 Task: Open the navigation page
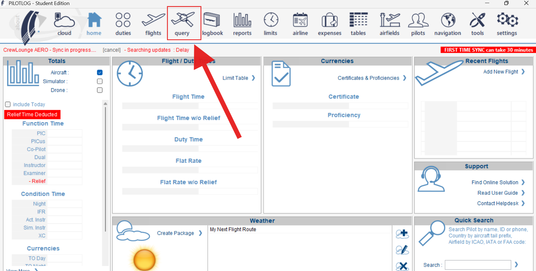(448, 24)
